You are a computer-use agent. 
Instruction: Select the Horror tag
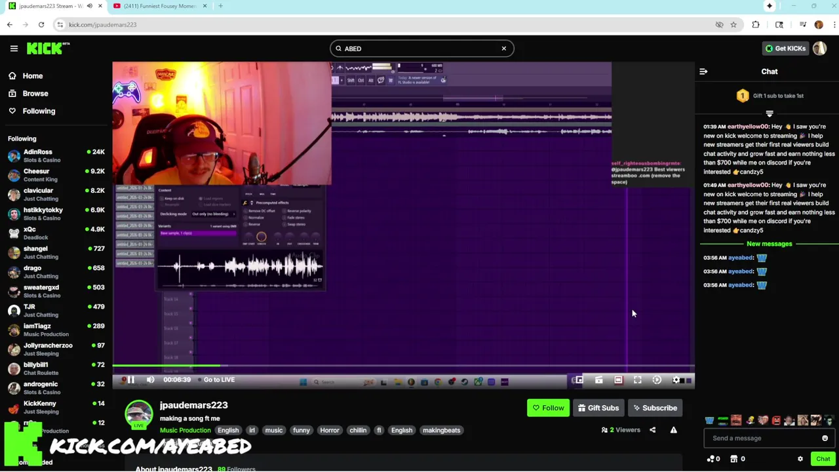click(x=330, y=430)
